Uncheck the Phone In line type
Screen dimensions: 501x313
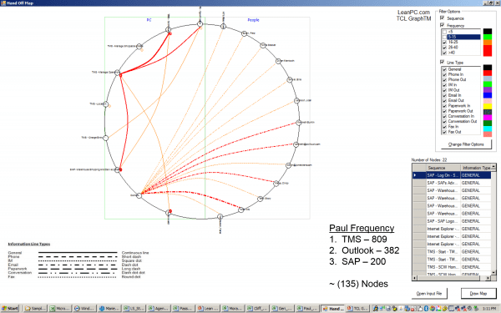444,74
